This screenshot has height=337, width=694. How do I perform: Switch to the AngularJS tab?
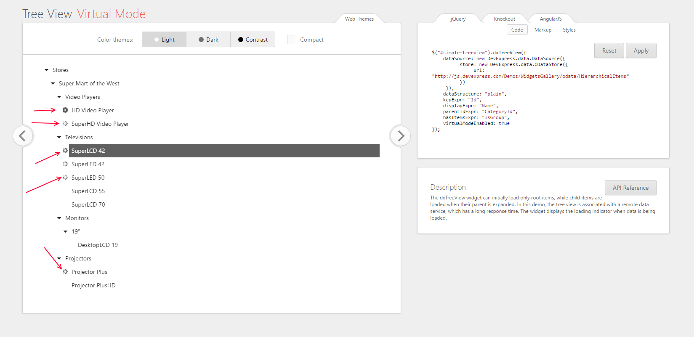550,19
